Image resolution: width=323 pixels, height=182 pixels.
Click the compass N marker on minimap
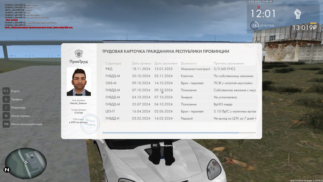coord(7,170)
